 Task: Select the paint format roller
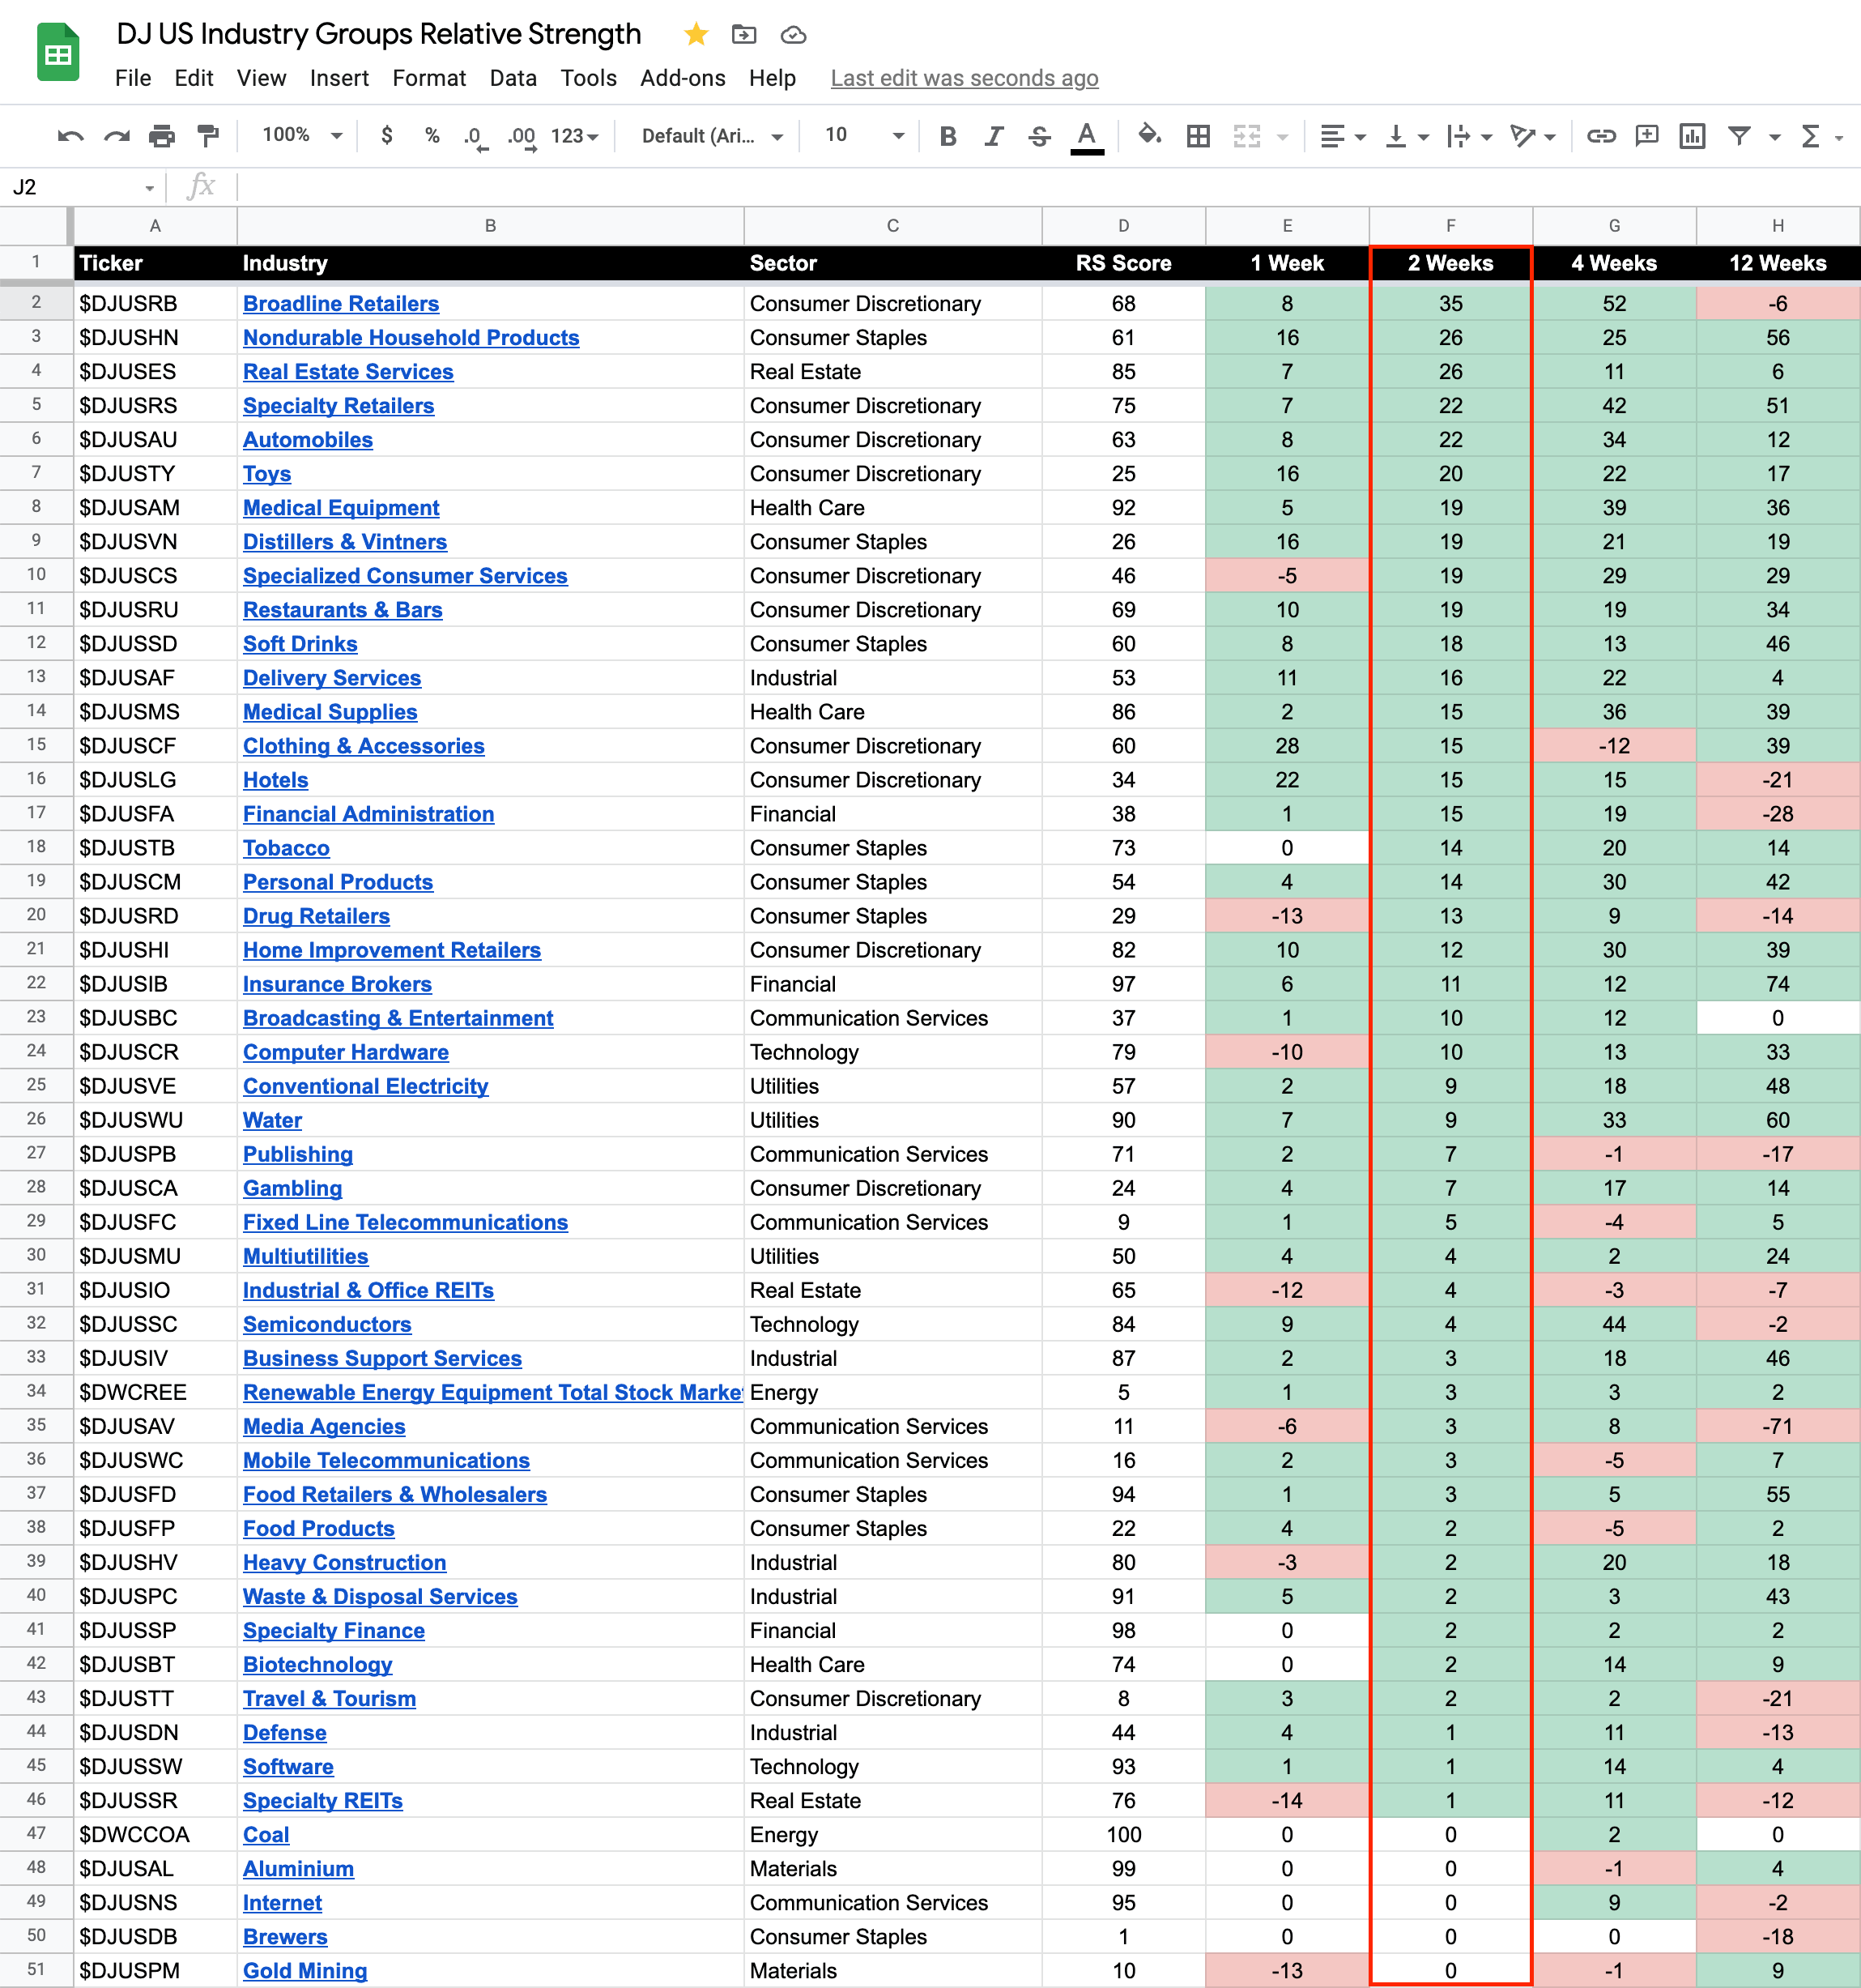(x=208, y=136)
